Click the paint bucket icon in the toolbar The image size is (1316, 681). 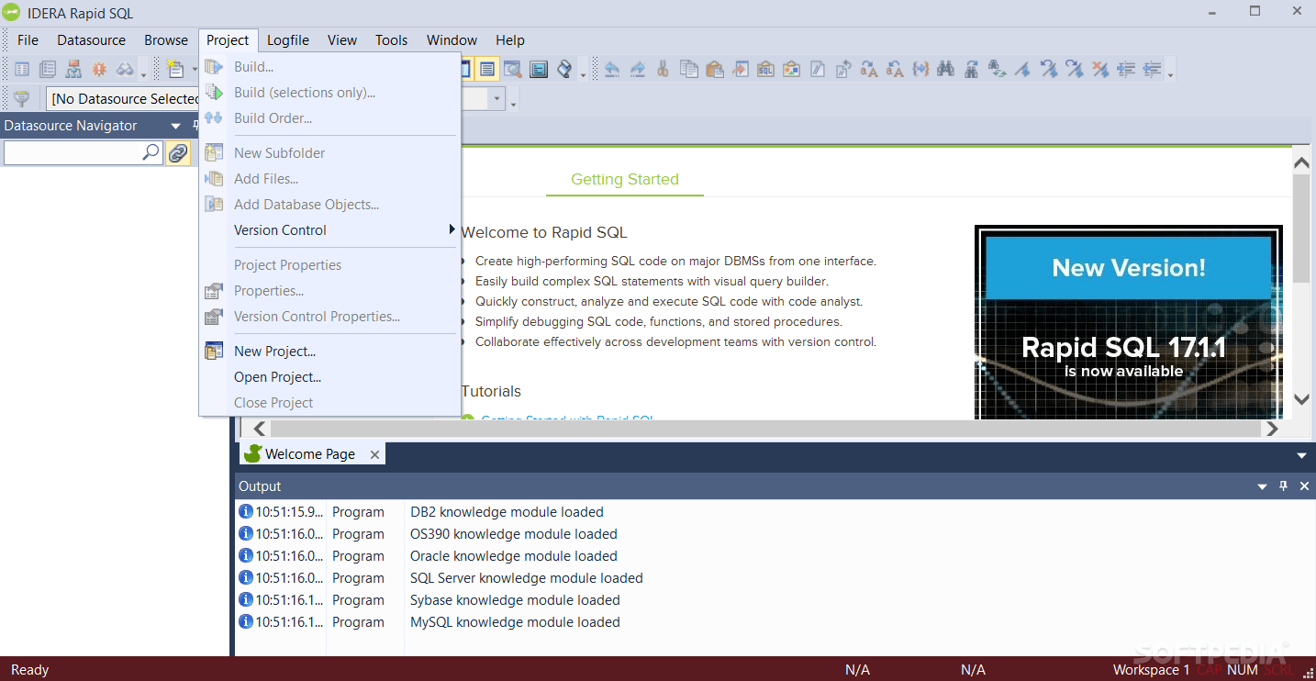564,69
